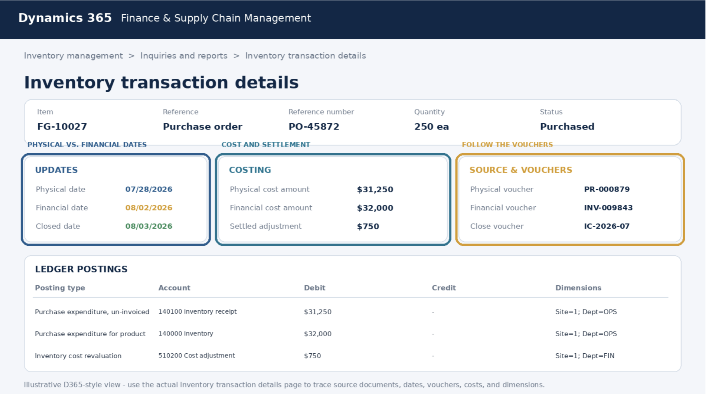The width and height of the screenshot is (707, 394).
Task: Sort by the Account column header
Action: click(x=174, y=288)
